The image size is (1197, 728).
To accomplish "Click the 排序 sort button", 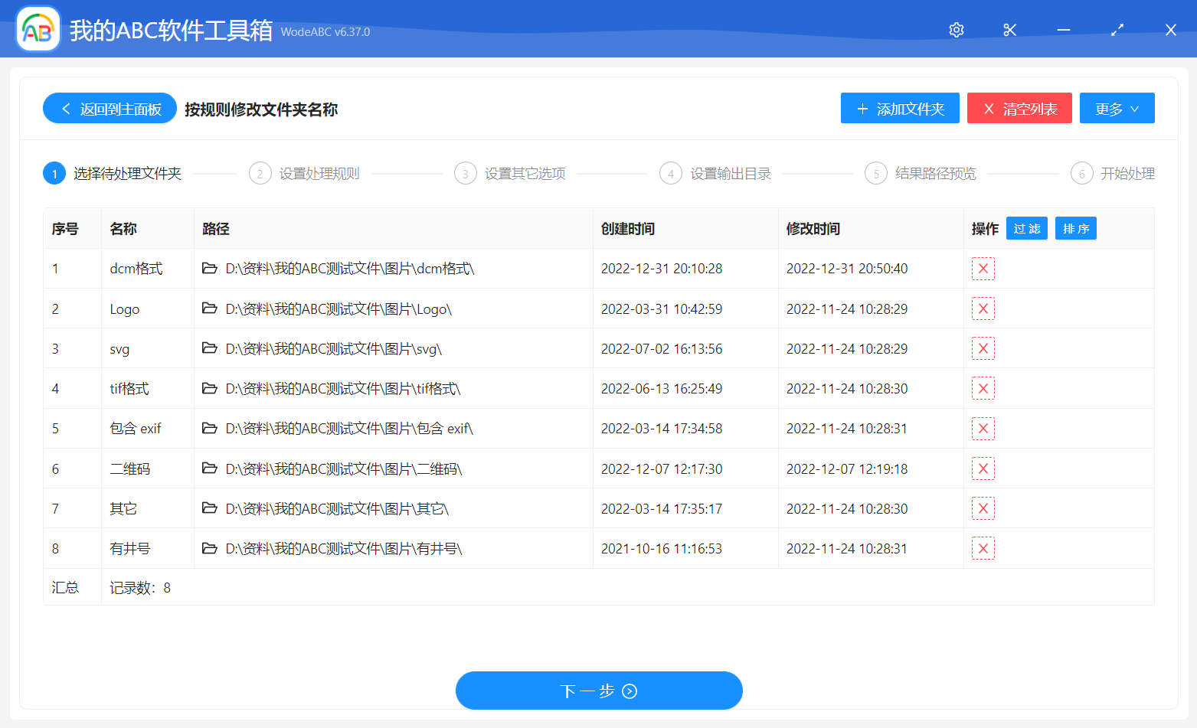I will pos(1075,229).
